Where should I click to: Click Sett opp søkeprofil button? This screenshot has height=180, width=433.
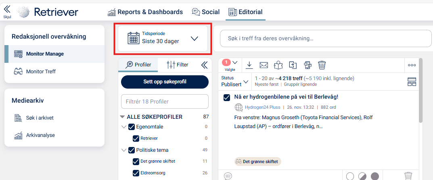tap(165, 82)
